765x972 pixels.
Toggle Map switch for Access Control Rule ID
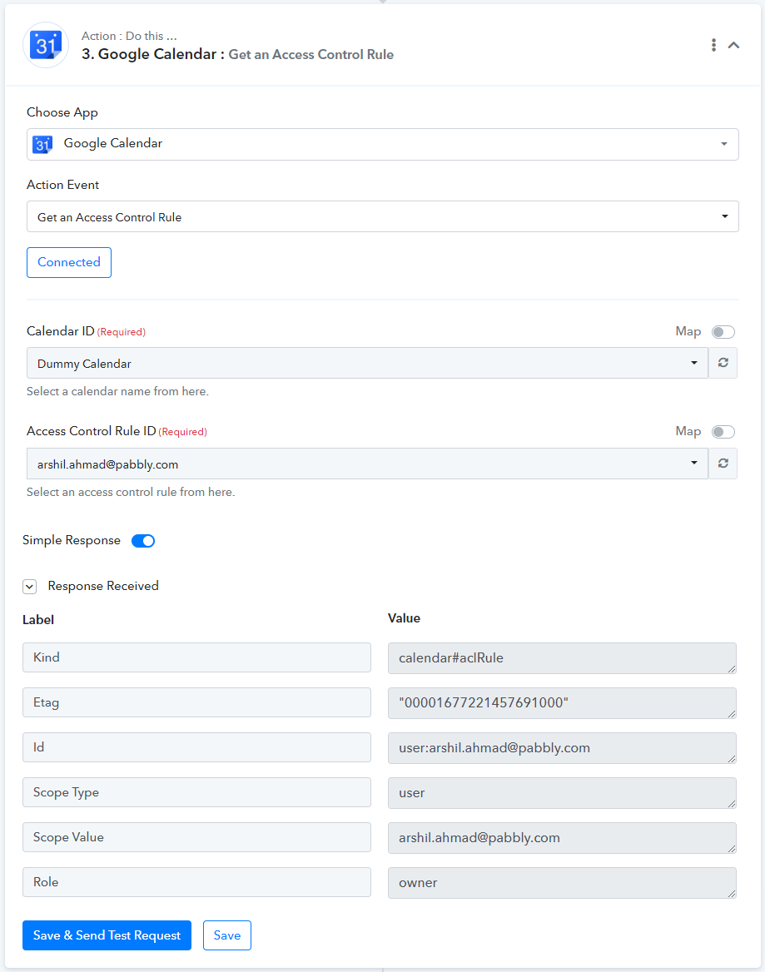coord(723,431)
